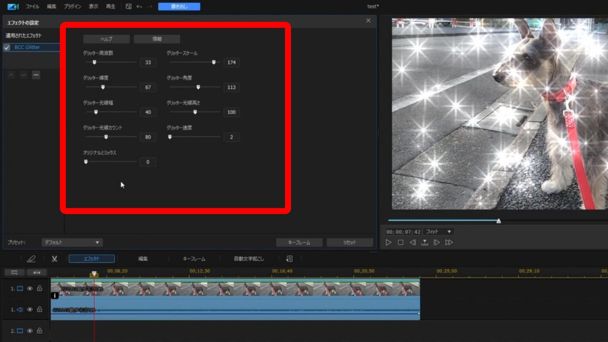Open the プリセット デフォルト dropdown
This screenshot has width=608, height=342.
click(72, 242)
